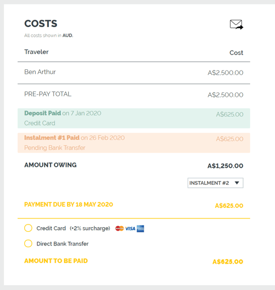This screenshot has width=275, height=290.
Task: Click the Deposit Paid green row
Action: tap(134, 118)
